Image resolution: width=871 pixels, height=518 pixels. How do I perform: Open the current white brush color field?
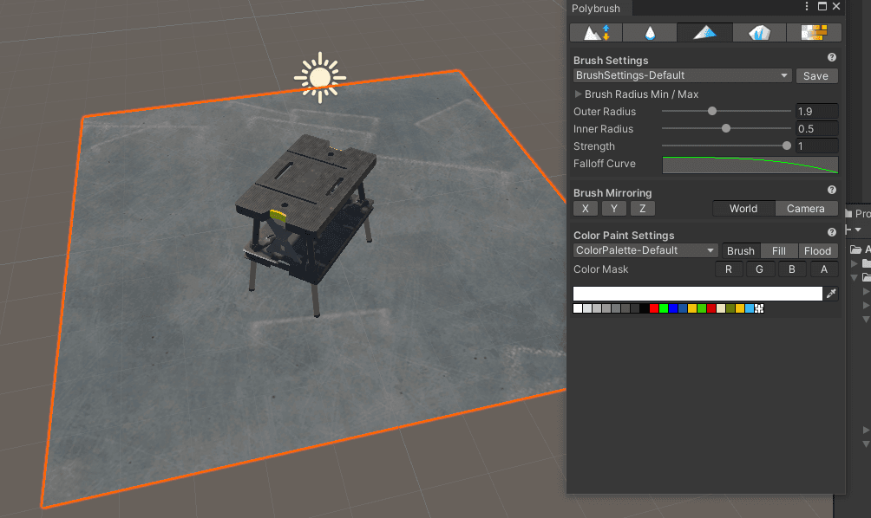coord(697,294)
